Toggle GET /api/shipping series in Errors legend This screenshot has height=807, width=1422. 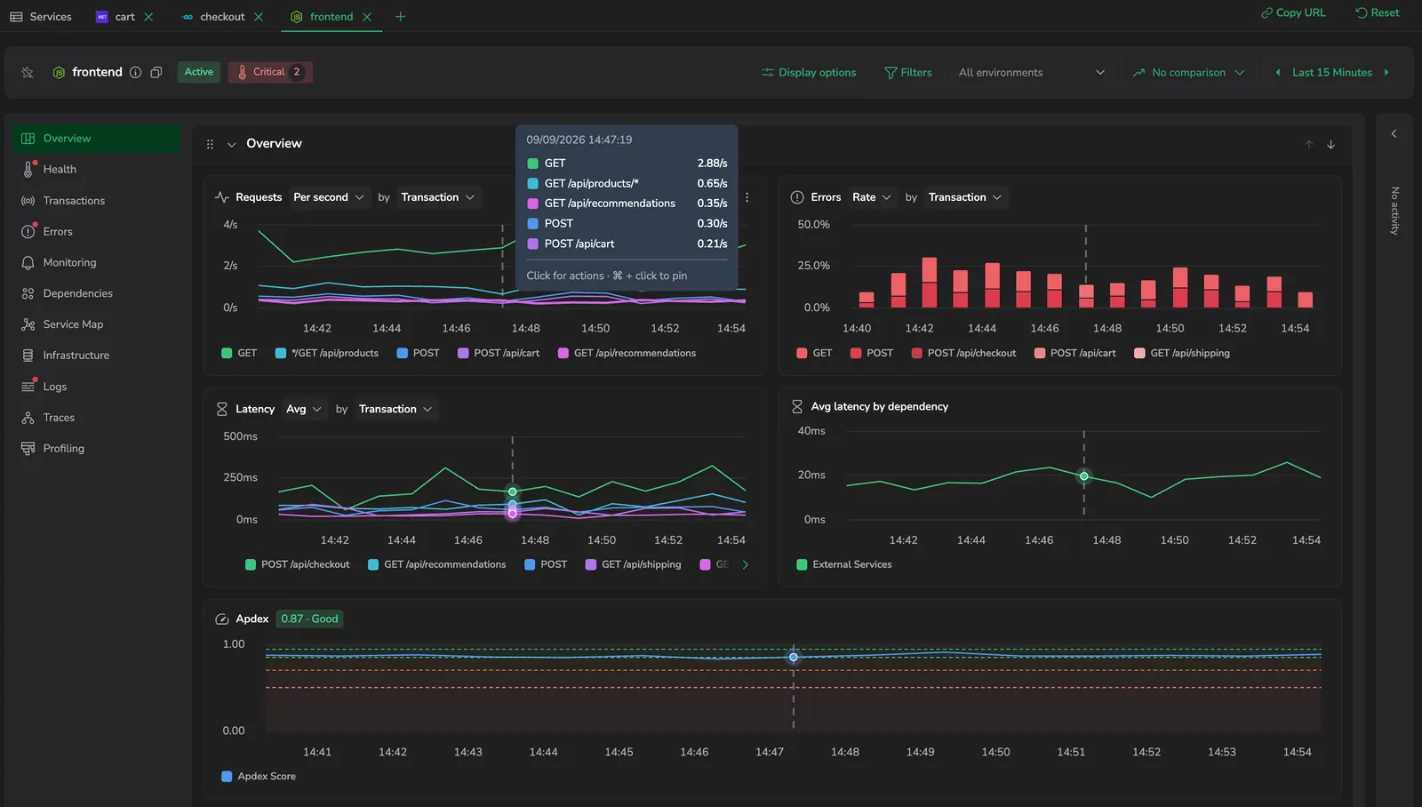(x=1182, y=354)
